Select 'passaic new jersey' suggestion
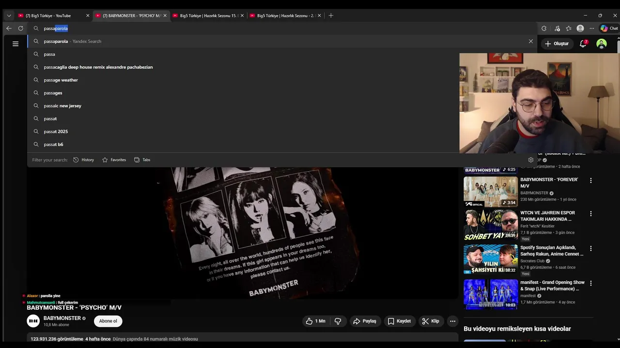620x348 pixels. pyautogui.click(x=243, y=106)
